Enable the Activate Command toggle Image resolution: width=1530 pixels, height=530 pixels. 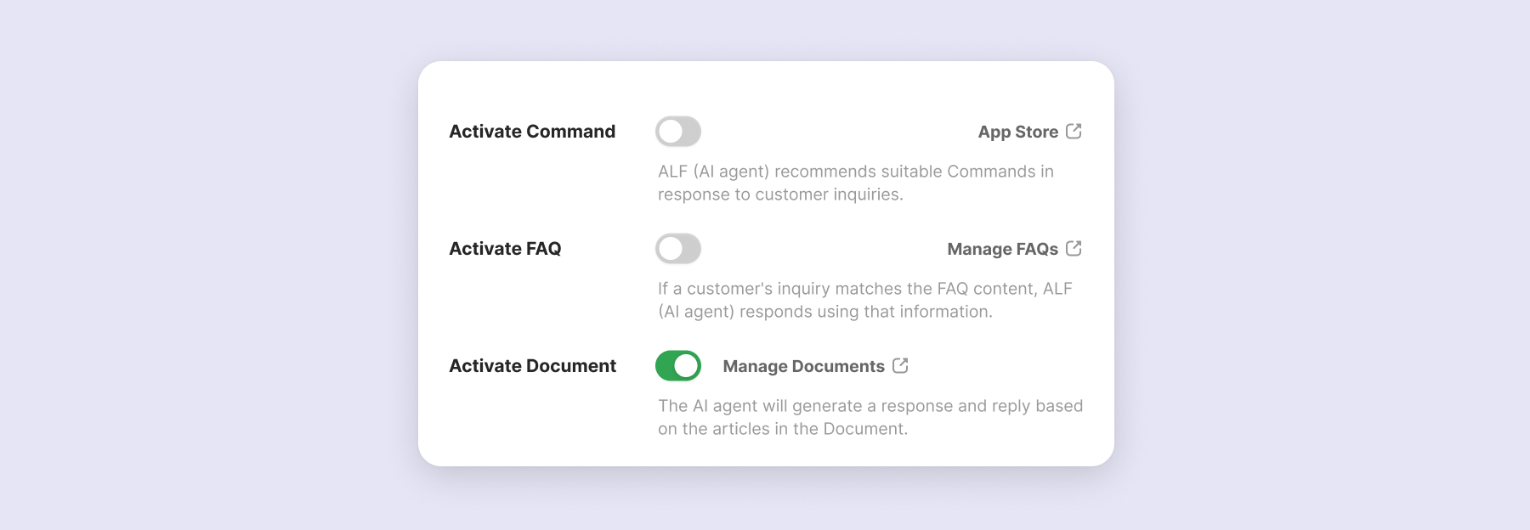677,132
